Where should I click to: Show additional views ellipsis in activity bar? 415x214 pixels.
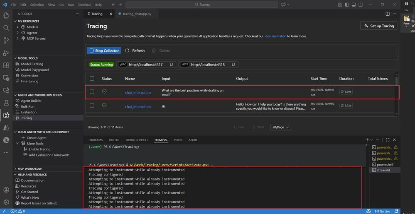click(x=6, y=152)
